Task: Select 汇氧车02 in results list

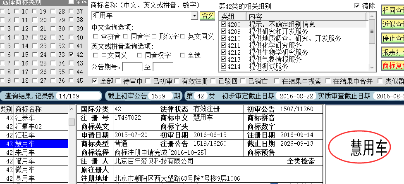Action: click(x=34, y=126)
